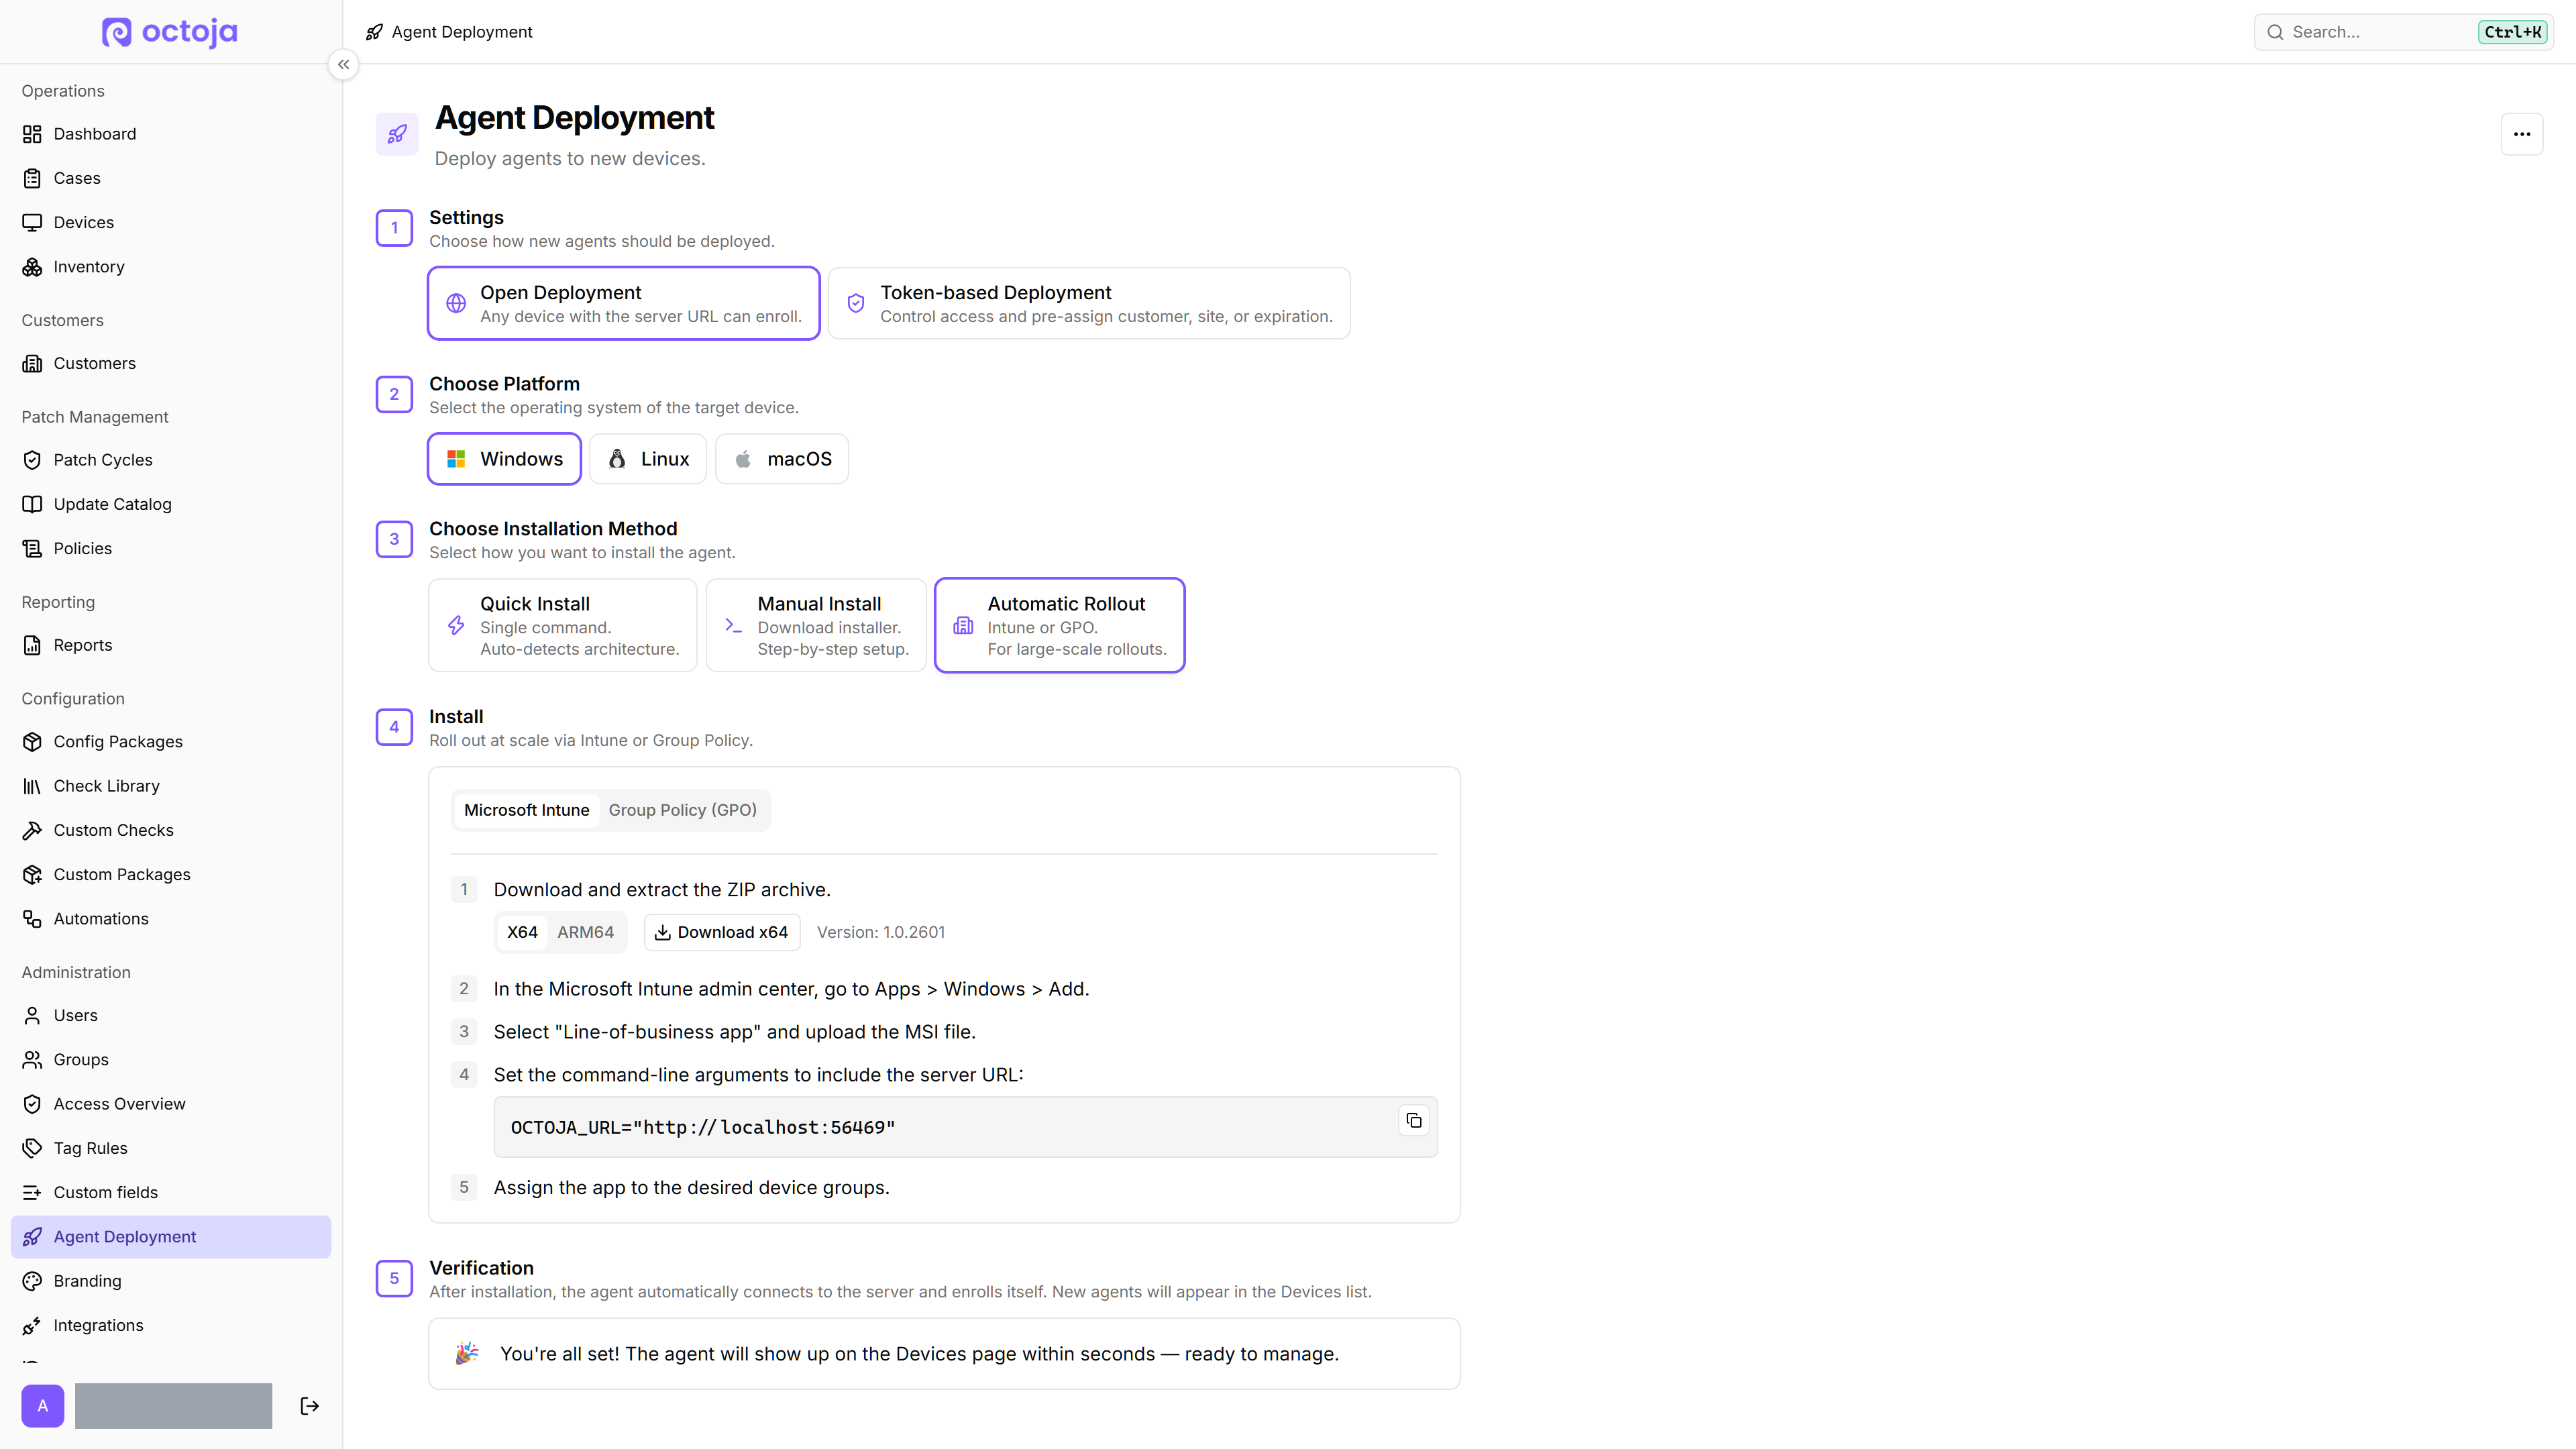Go to Config Packages

tap(171, 742)
